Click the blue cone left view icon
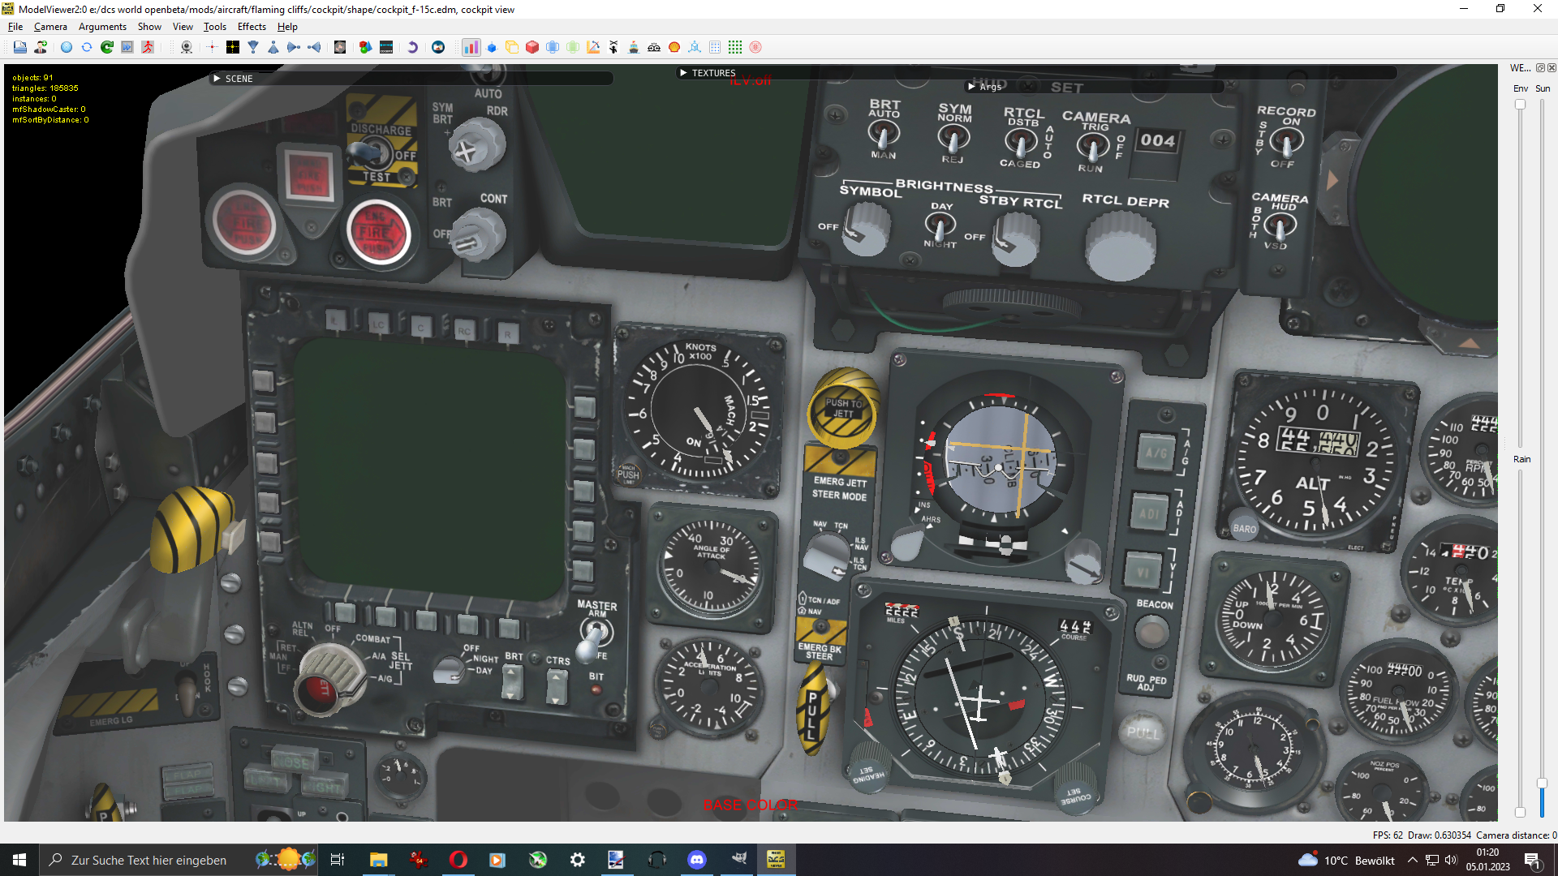1558x876 pixels. click(x=314, y=47)
